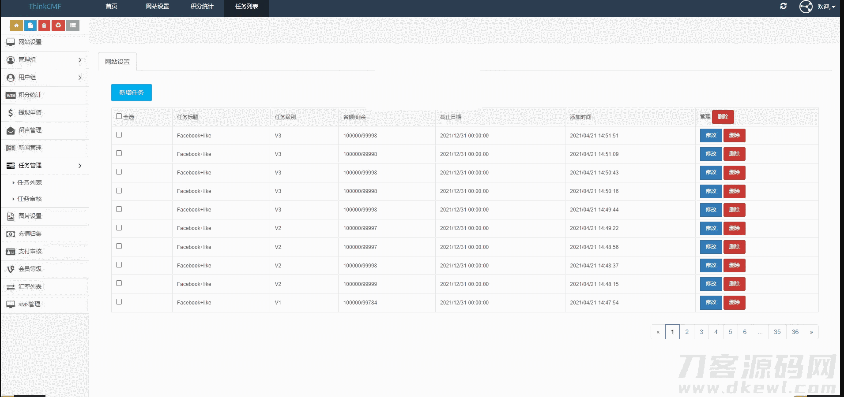Click the gray list shortcut icon
The height and width of the screenshot is (397, 844).
[x=73, y=26]
